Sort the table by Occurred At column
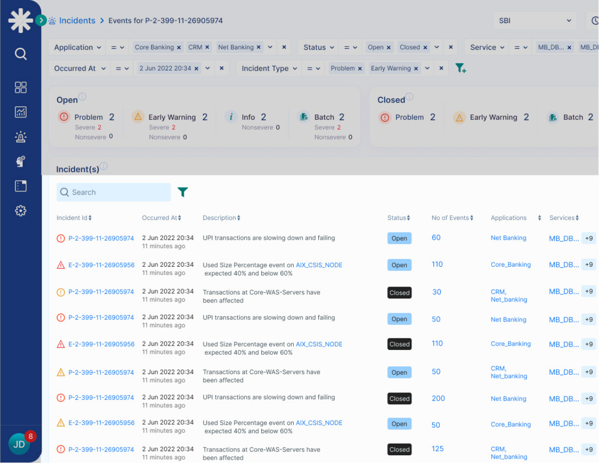599x463 pixels. point(162,218)
